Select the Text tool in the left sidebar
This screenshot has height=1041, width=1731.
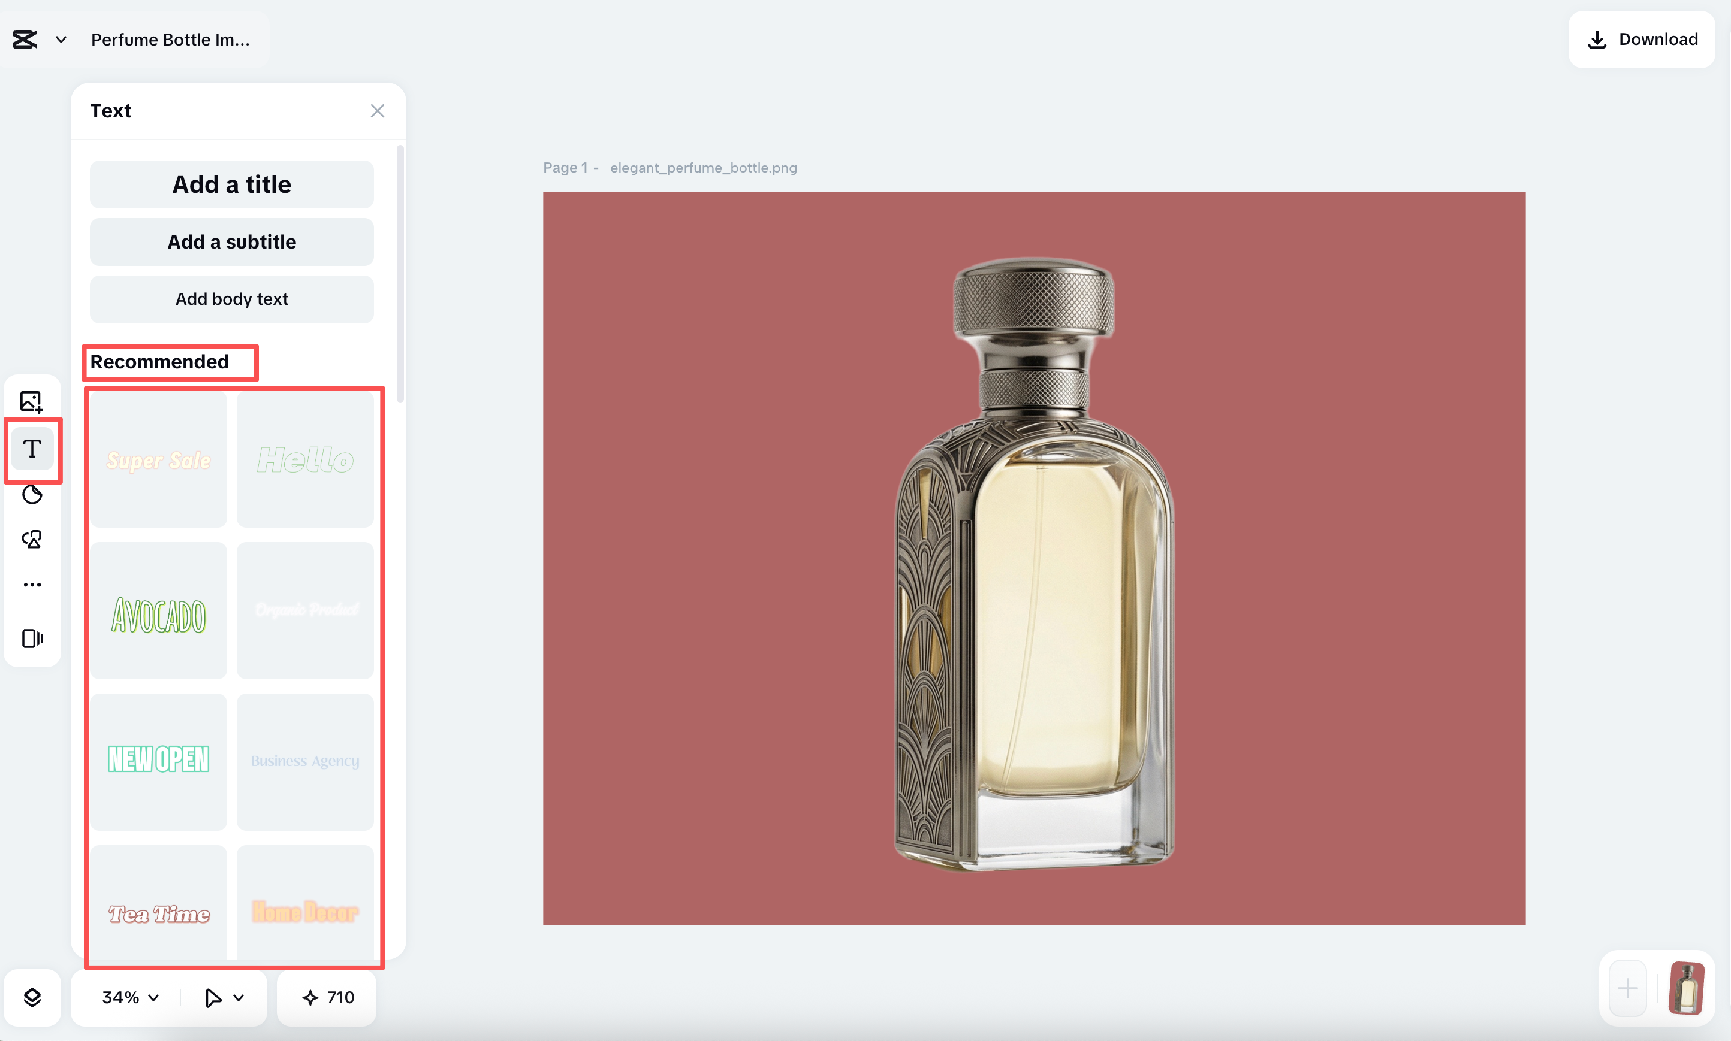pos(32,450)
